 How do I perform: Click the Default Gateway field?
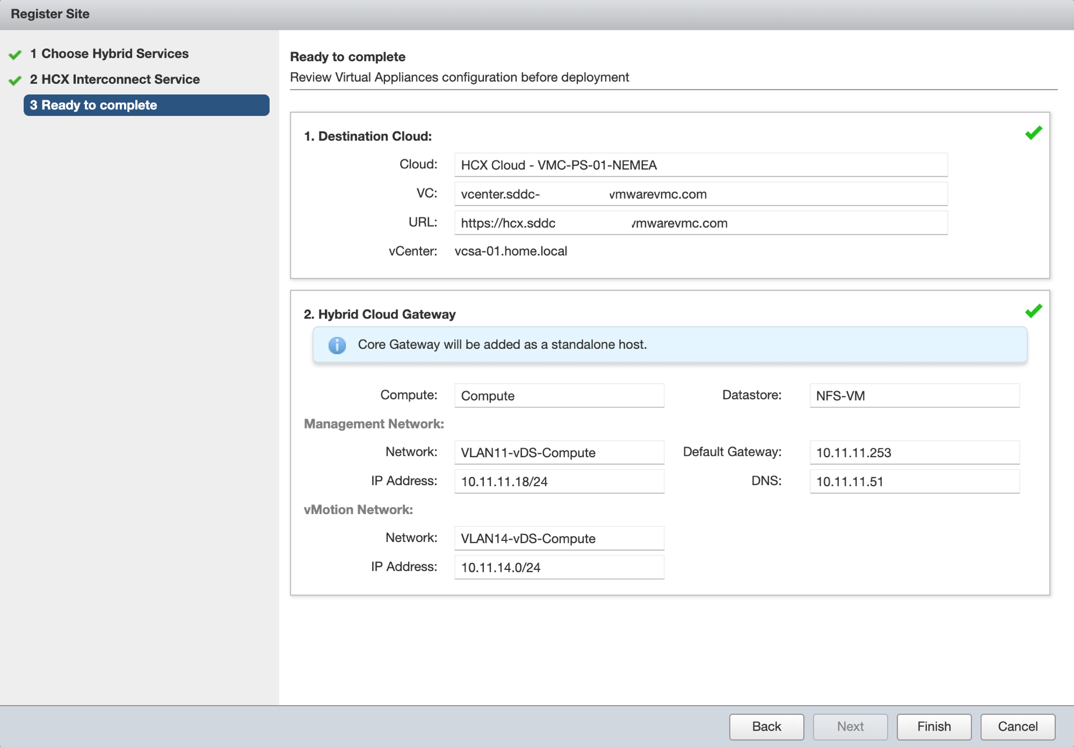(x=914, y=452)
